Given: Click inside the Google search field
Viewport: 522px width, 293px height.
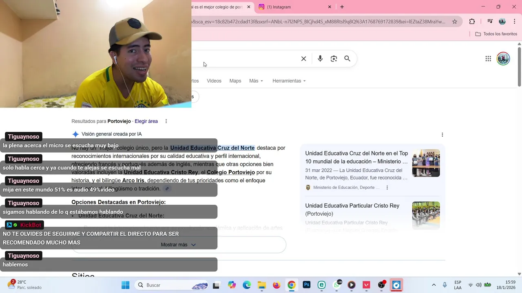Looking at the screenshot, I should 245,59.
